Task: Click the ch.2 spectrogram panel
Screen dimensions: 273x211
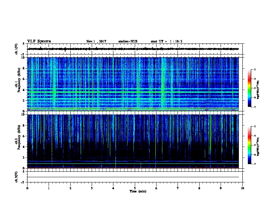Action: tap(133, 141)
